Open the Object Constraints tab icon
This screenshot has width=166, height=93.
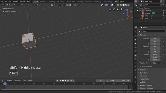135,70
